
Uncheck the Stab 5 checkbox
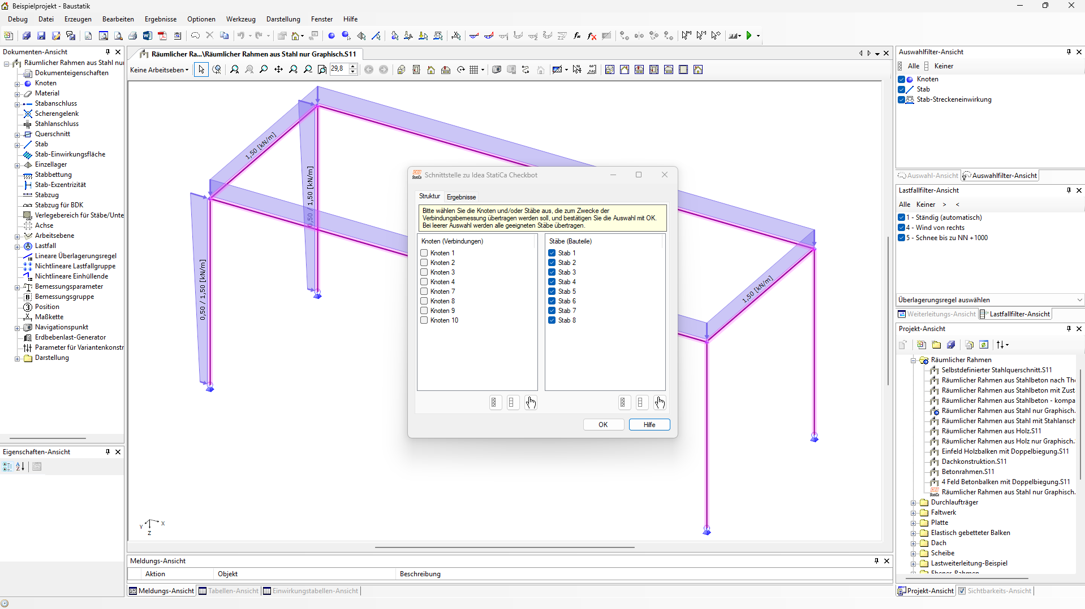552,292
